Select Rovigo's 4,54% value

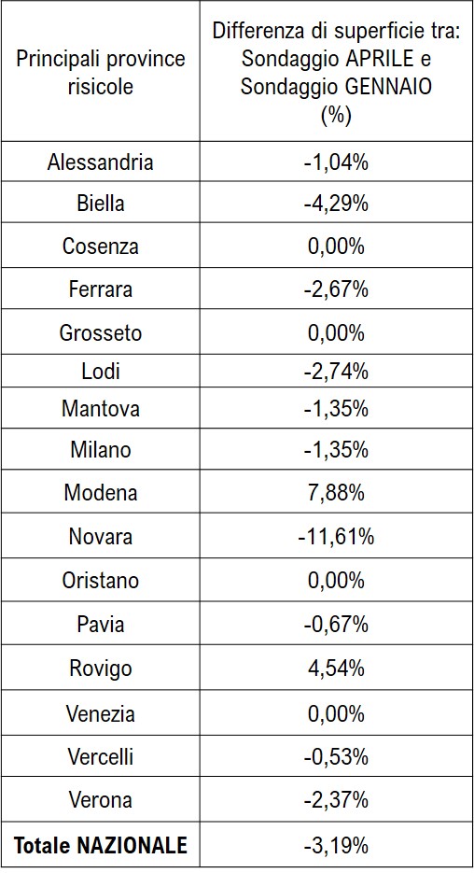tap(336, 669)
